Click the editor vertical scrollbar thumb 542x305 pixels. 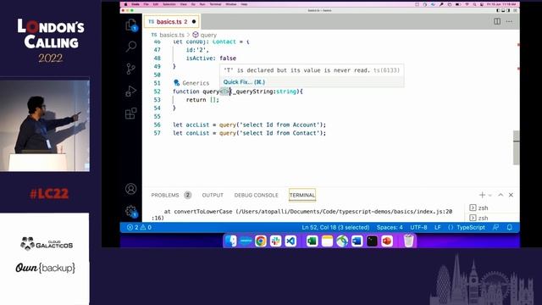(516, 147)
